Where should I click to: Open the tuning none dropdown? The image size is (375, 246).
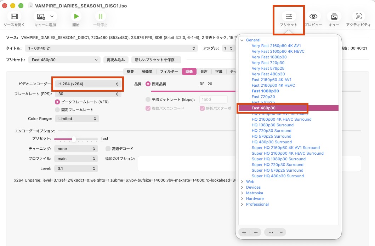click(76, 149)
